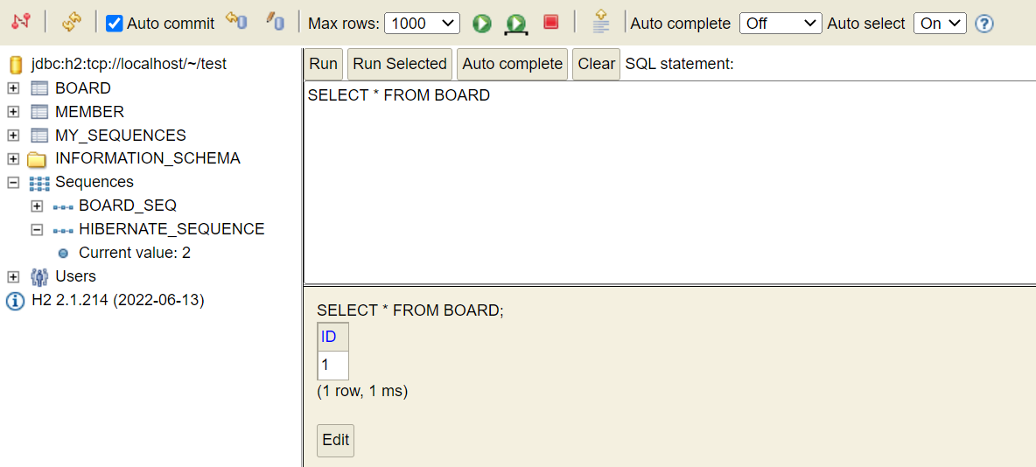1036x467 pixels.
Task: Open the Auto select dropdown
Action: (x=940, y=23)
